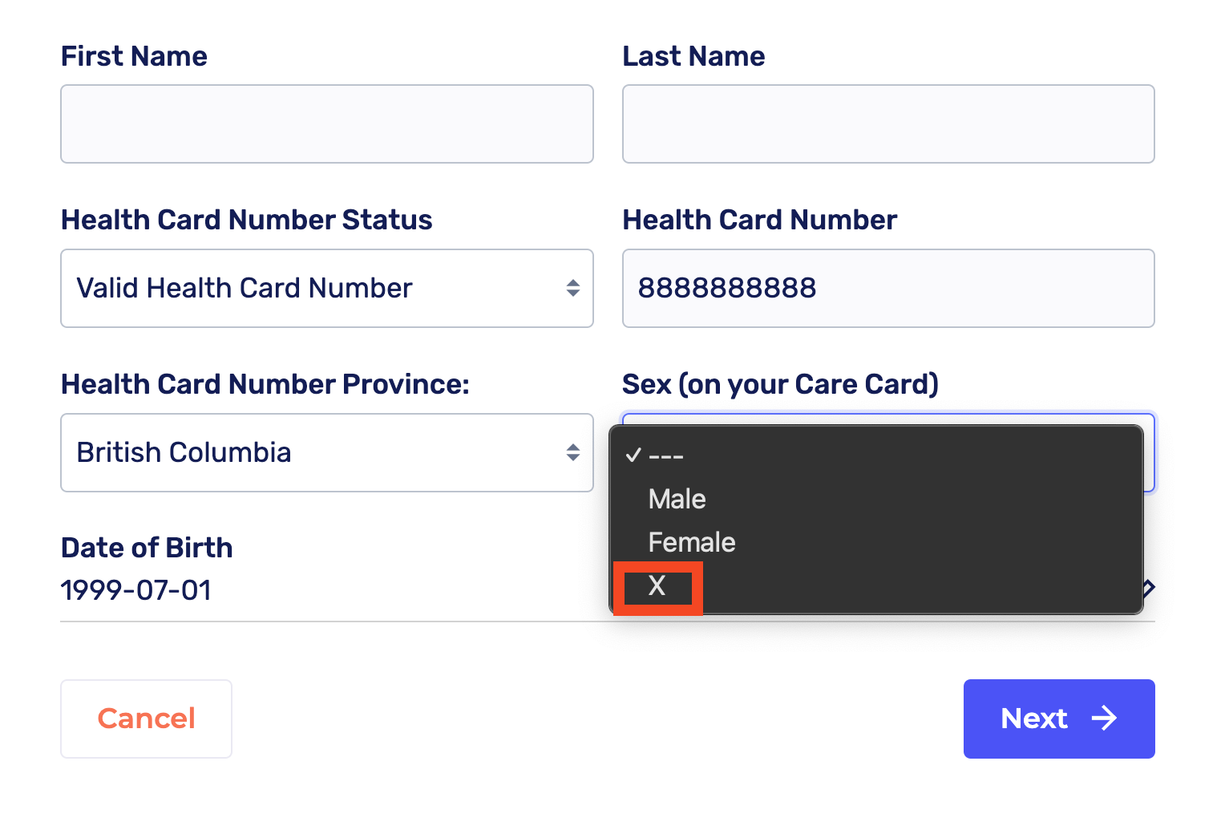Pick the X option in Sex list

tap(657, 586)
